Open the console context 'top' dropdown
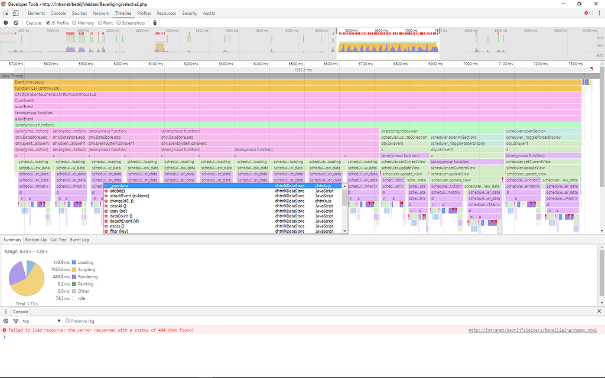Screen dimensions: 605x378 tap(42, 321)
